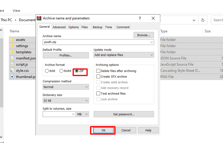223x143 pixels.
Task: Click the script.js file icon
Action: [x=12, y=64]
